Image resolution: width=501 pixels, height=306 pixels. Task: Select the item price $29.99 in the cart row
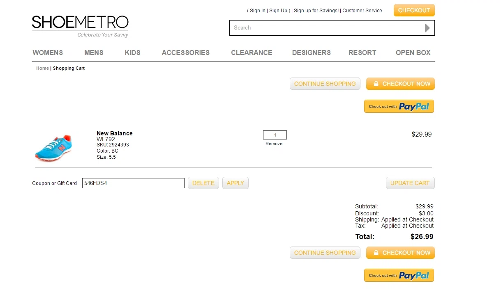pos(422,134)
